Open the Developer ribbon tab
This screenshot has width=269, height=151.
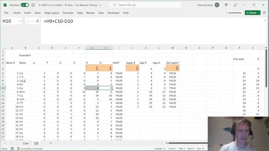click(x=113, y=13)
